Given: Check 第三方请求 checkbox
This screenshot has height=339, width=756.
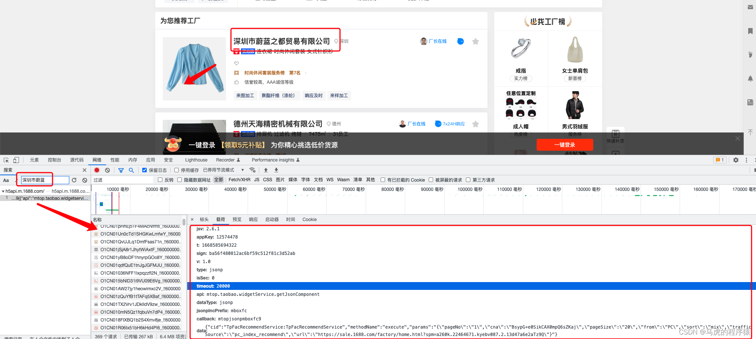Looking at the screenshot, I should click(468, 180).
